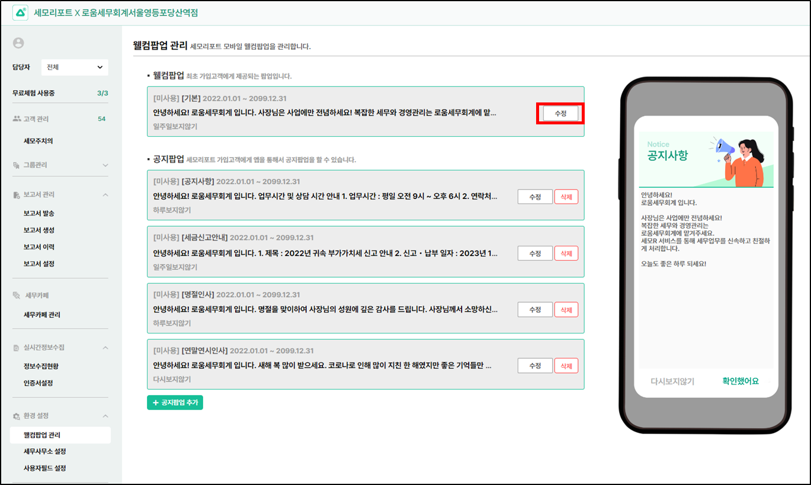
Task: Expand the 그룹관리 section chevron
Action: click(105, 165)
